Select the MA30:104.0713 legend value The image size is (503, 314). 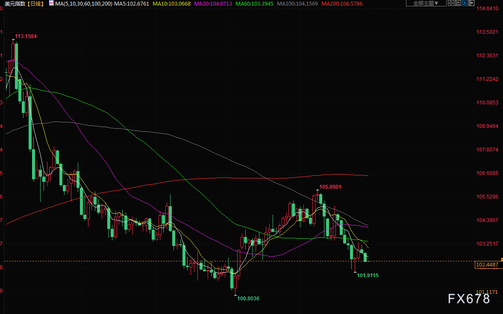point(213,4)
